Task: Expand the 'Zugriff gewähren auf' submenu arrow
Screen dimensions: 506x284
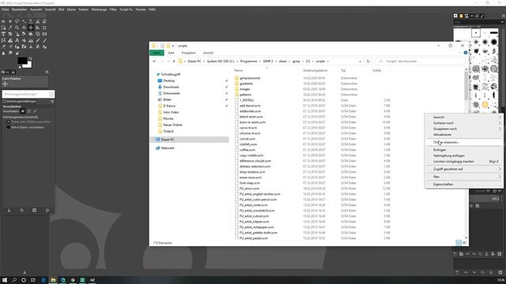Action: click(500, 169)
